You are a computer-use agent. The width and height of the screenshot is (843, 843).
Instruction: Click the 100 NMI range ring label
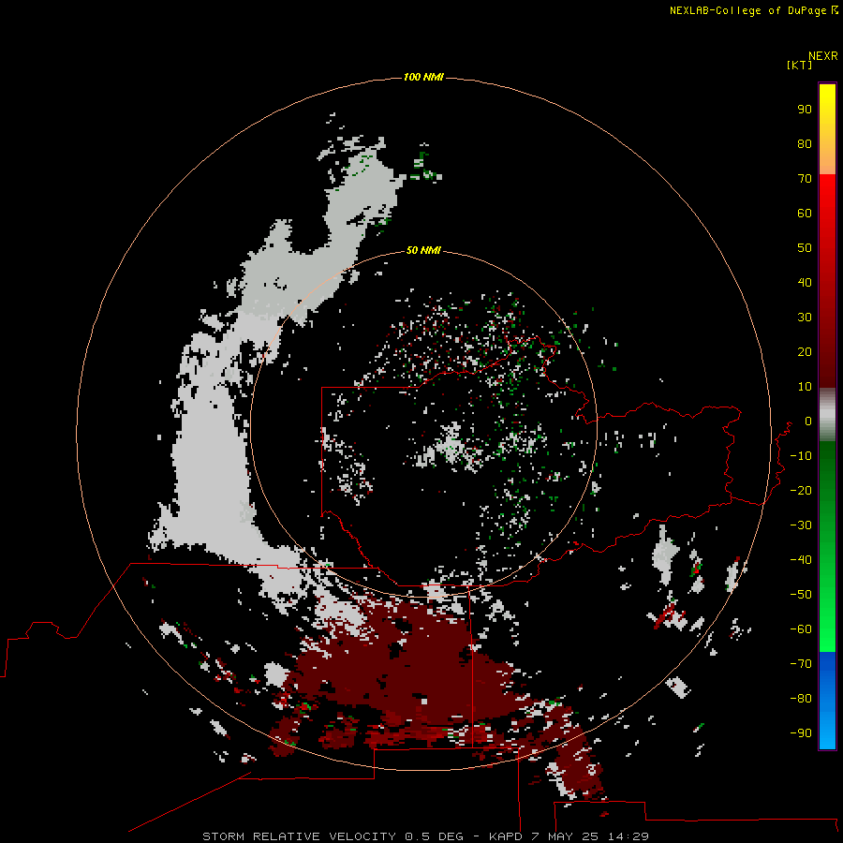[423, 78]
